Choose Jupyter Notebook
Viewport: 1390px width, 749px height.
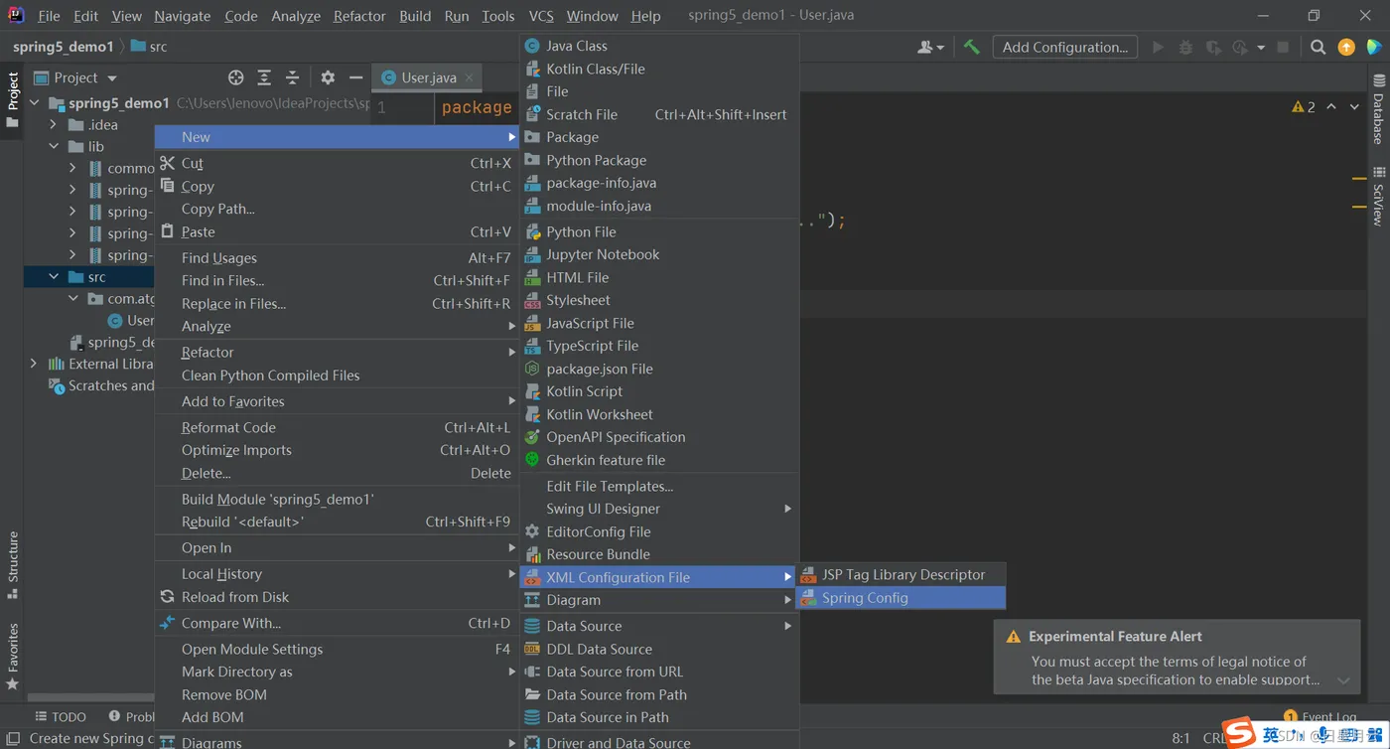(659, 254)
